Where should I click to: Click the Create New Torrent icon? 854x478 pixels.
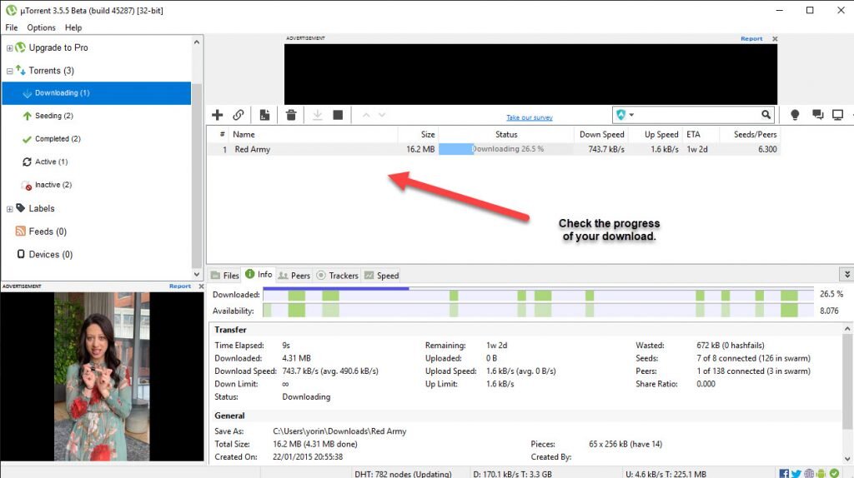click(264, 115)
